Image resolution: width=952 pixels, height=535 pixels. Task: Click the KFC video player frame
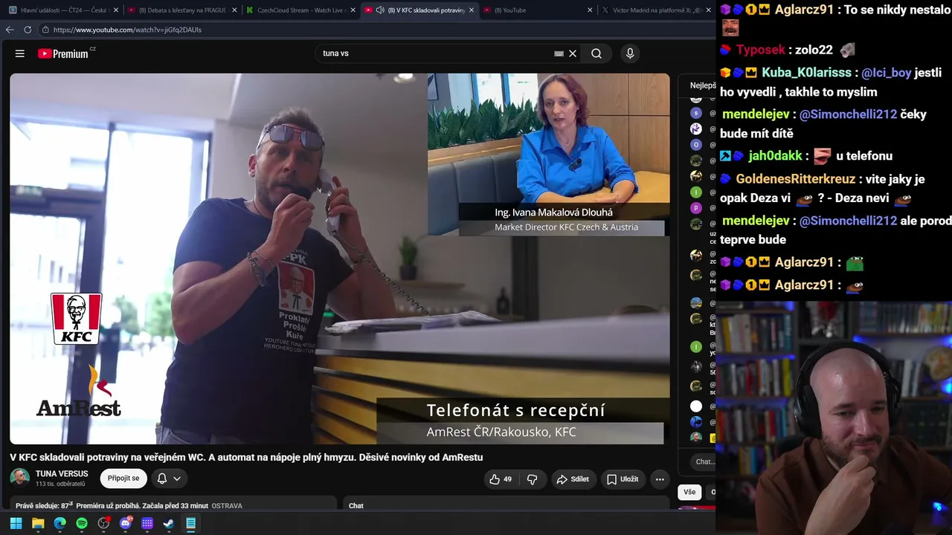tap(340, 259)
